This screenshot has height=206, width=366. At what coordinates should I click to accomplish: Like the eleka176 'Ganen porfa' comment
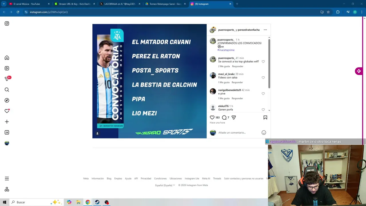click(x=263, y=110)
